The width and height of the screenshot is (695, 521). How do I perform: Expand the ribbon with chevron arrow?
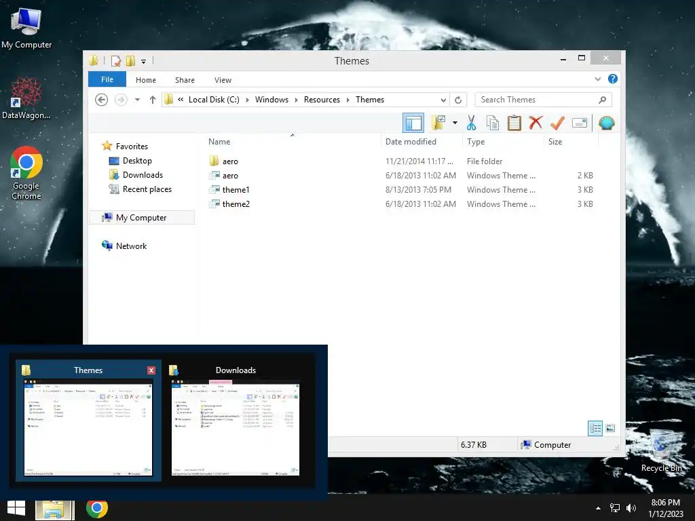point(597,79)
